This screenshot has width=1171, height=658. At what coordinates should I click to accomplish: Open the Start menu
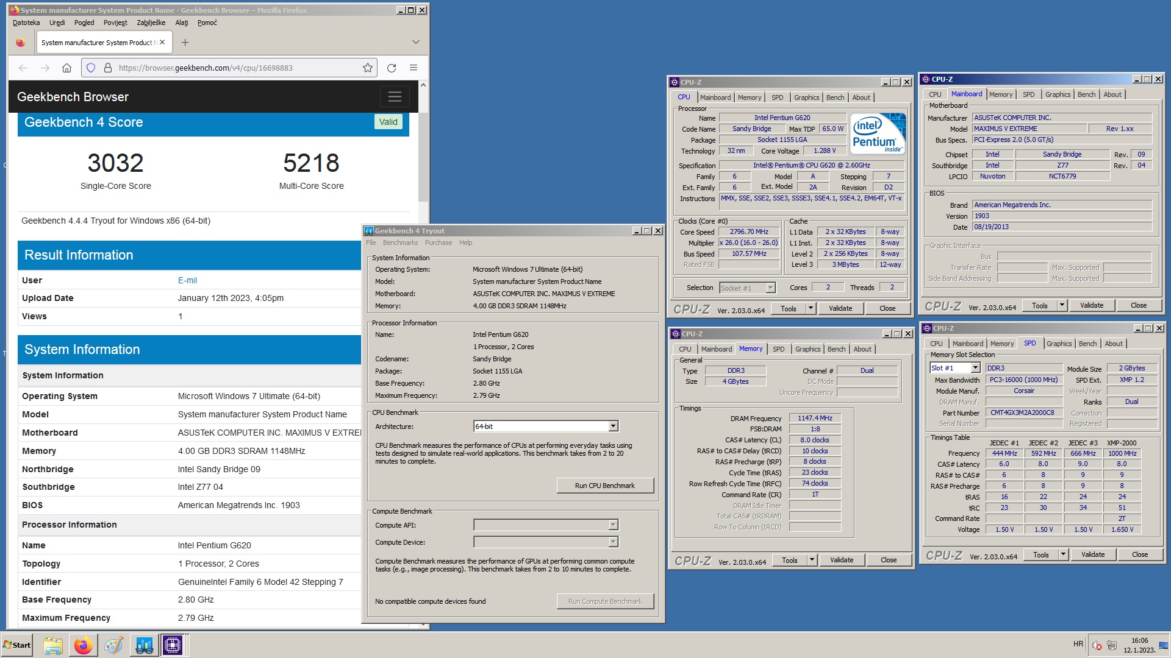[17, 645]
